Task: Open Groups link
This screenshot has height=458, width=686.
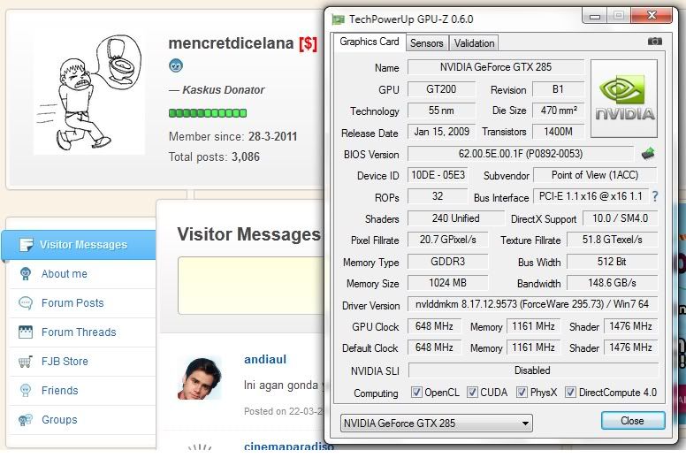Action: click(x=59, y=419)
